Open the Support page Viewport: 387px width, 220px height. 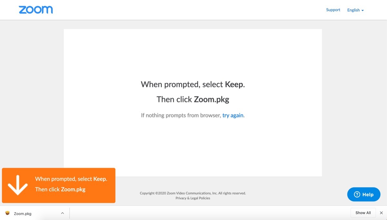click(333, 10)
